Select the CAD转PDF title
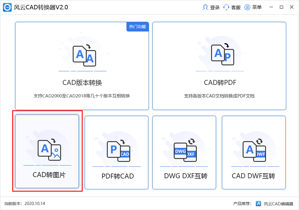The image size is (299, 210). click(x=220, y=83)
